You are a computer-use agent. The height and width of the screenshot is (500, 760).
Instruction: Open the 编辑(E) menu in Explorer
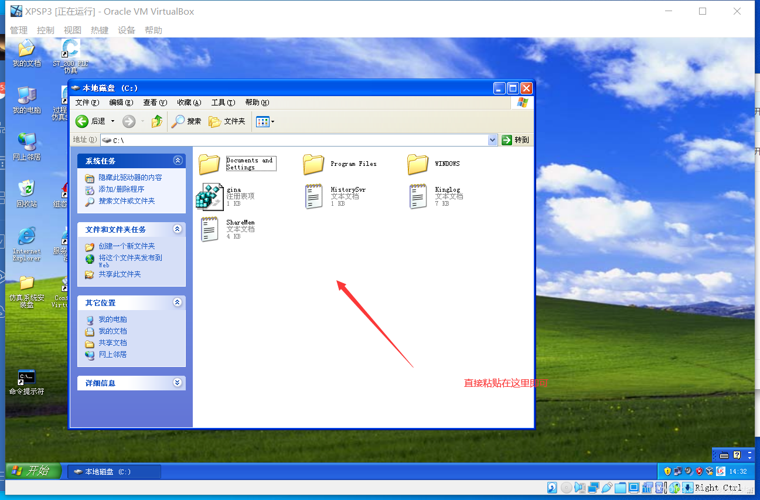point(121,103)
